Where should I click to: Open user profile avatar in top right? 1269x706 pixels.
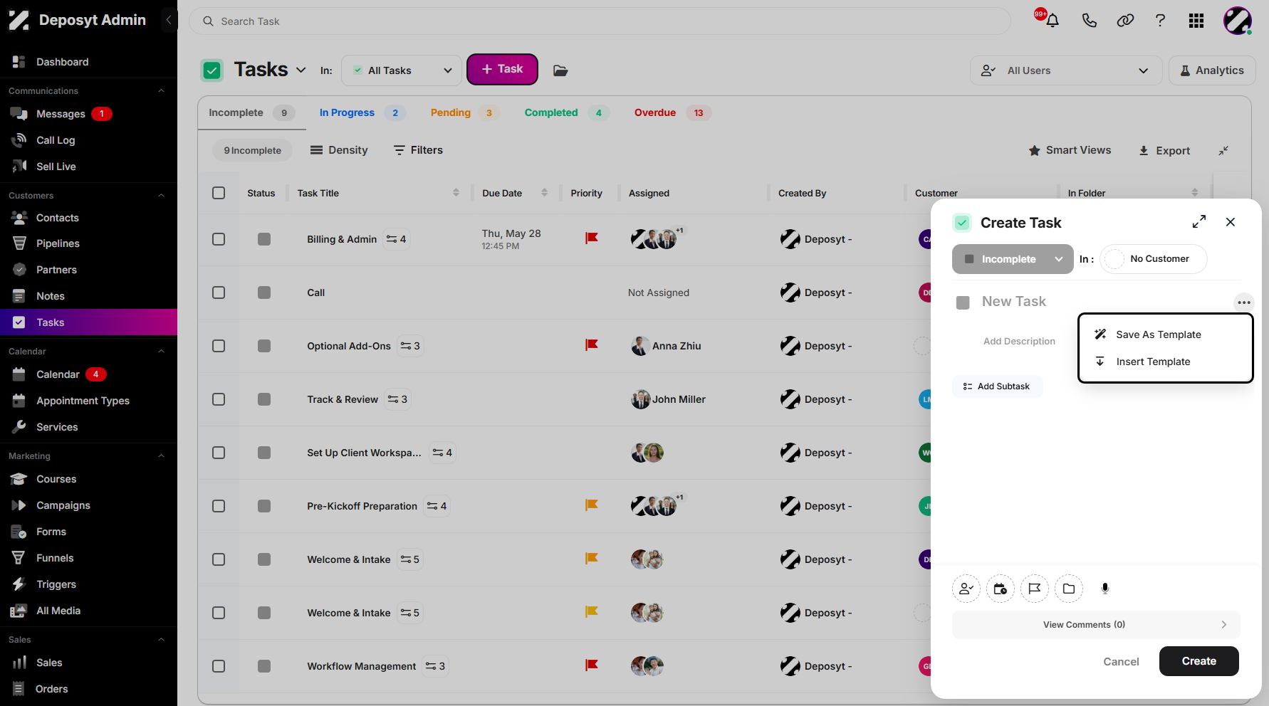pos(1238,21)
